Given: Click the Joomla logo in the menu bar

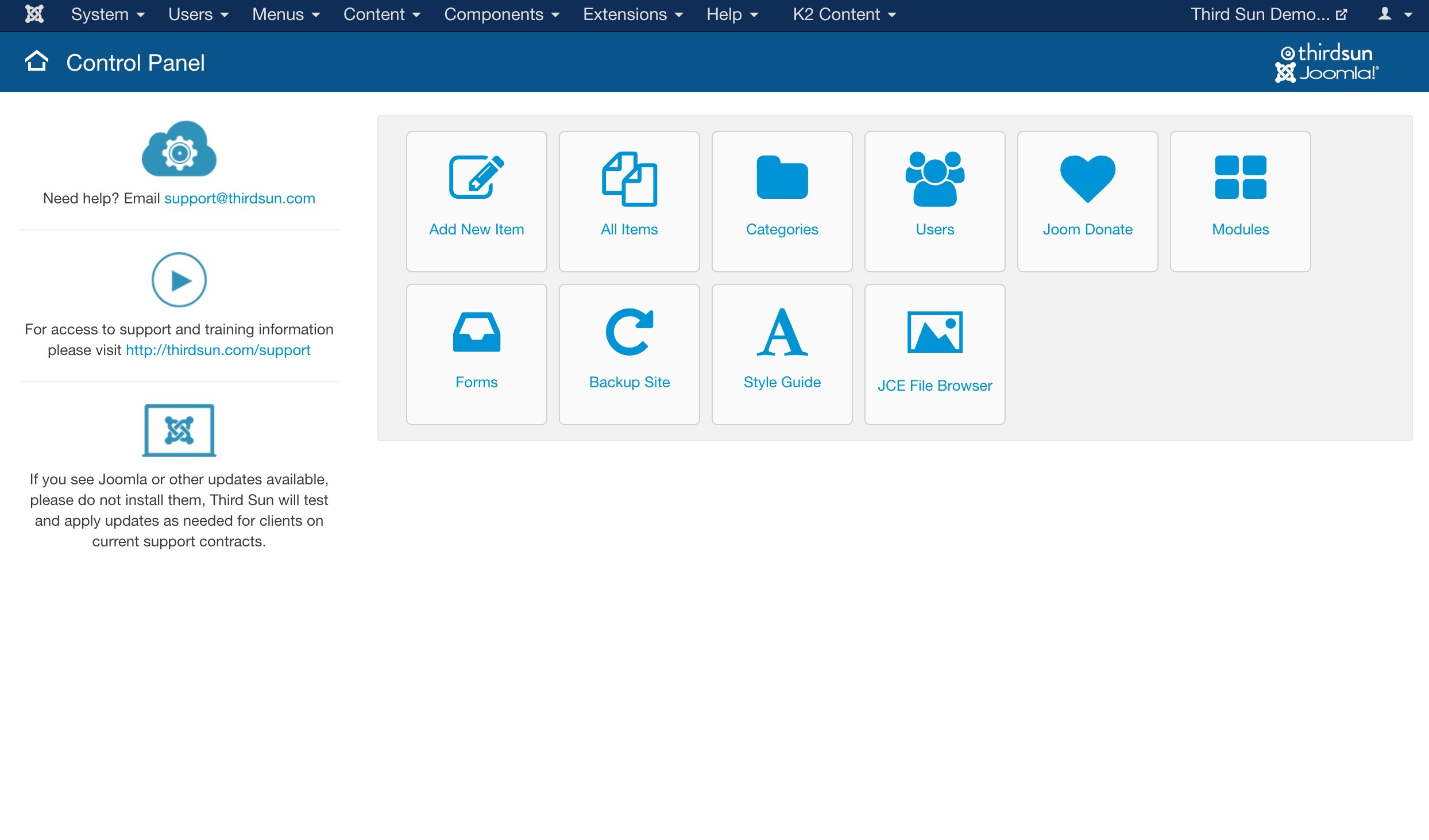Looking at the screenshot, I should [34, 14].
